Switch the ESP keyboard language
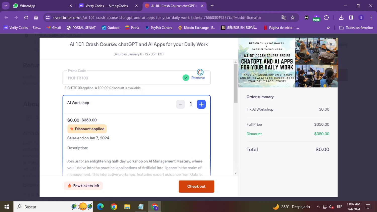377x212 pixels. click(340, 207)
